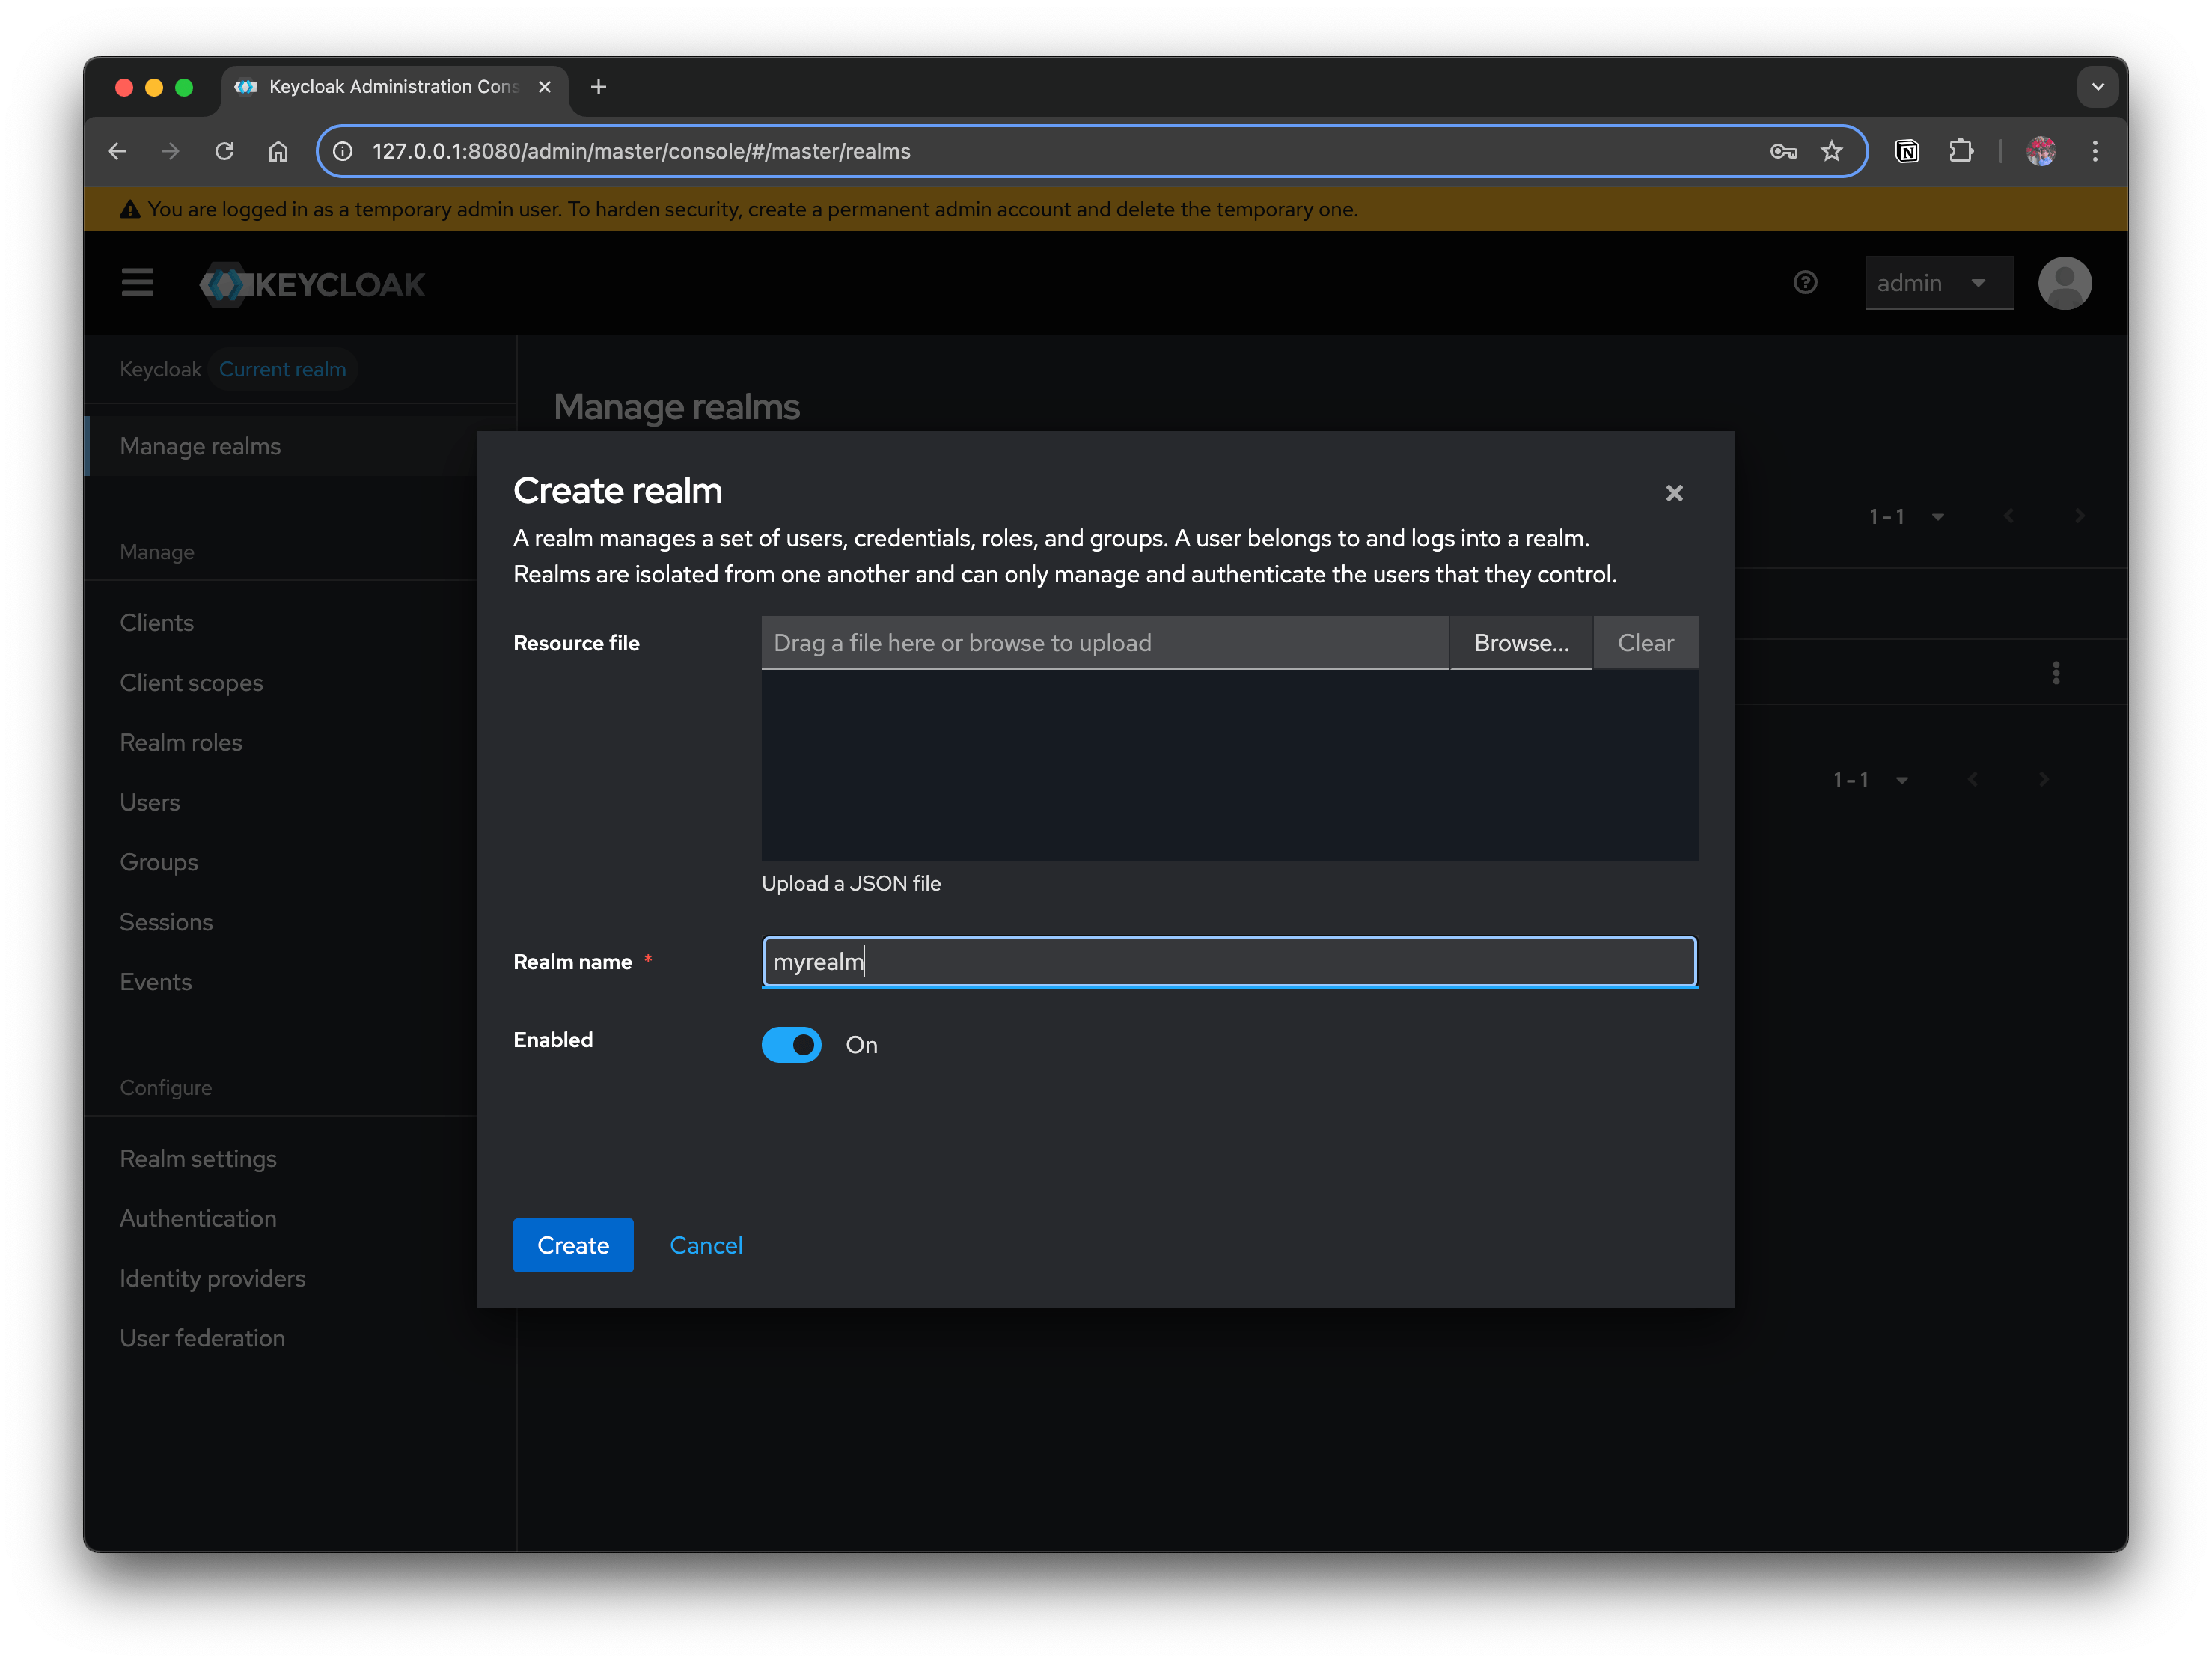Click the resource file drag-and-drop field
The image size is (2212, 1663).
point(1104,643)
